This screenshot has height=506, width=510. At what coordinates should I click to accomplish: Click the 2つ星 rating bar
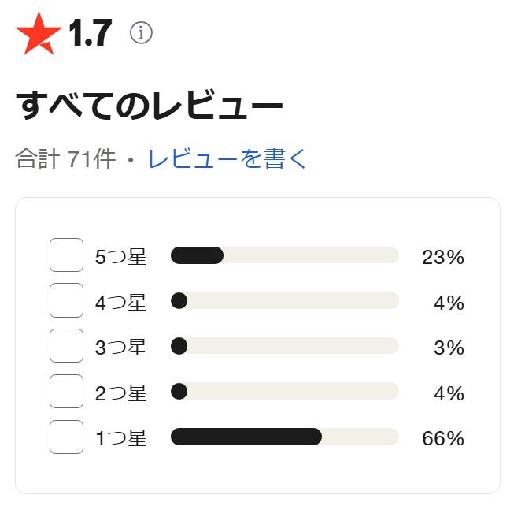coord(285,391)
